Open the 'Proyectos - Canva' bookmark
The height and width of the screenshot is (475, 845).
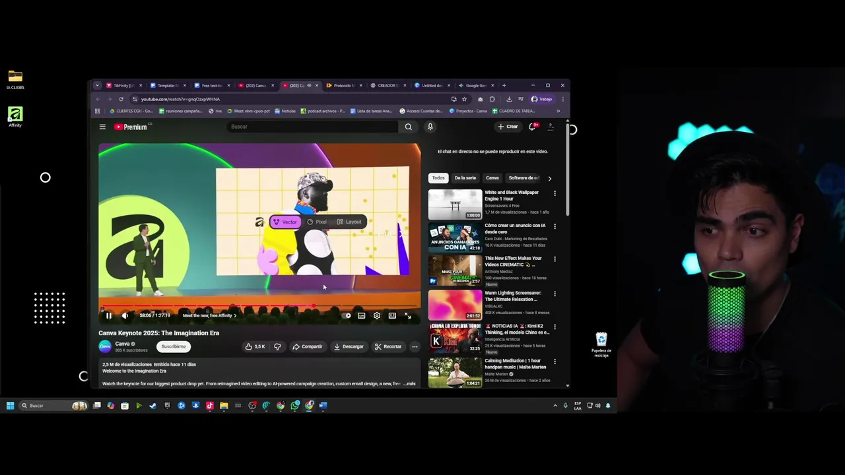coord(467,111)
